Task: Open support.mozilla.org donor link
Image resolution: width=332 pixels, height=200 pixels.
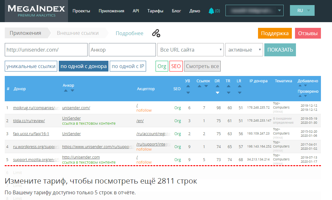Action: [x=36, y=159]
